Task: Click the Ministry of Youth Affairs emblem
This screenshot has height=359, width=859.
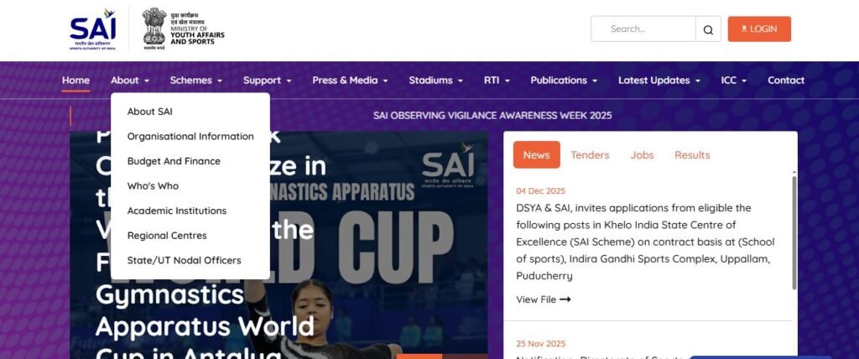Action: [183, 29]
